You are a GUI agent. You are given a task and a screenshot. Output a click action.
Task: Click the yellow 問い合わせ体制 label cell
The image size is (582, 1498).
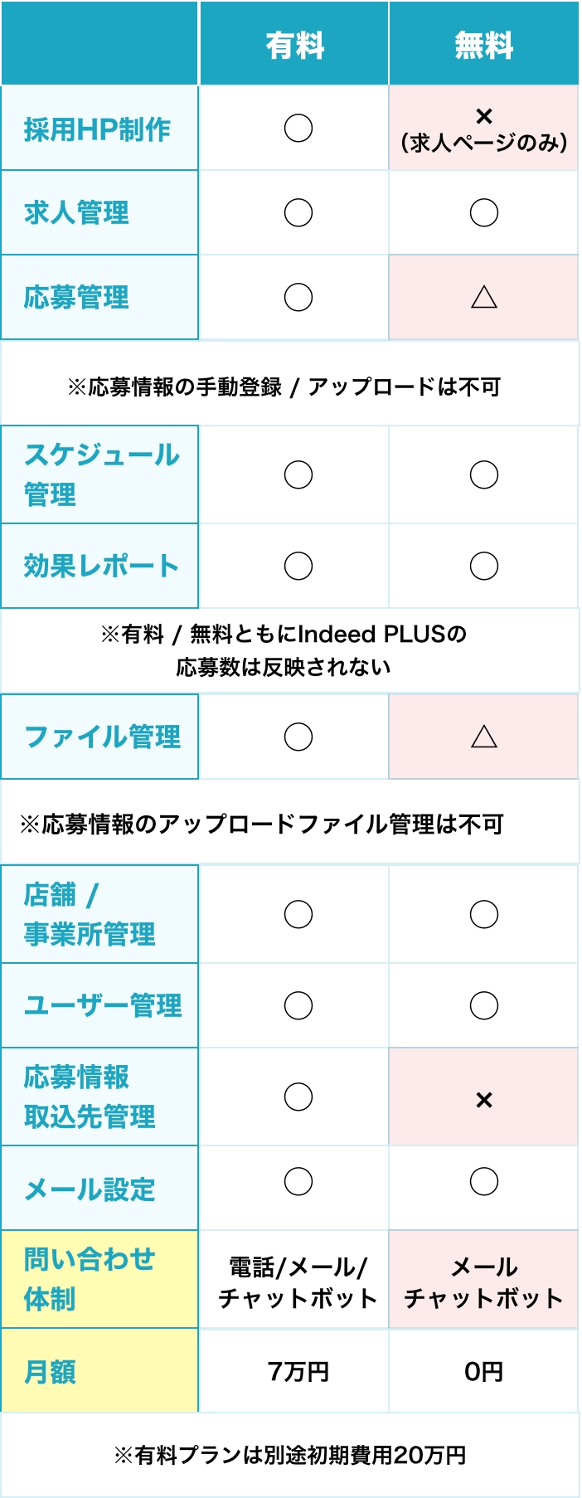pos(99,1279)
